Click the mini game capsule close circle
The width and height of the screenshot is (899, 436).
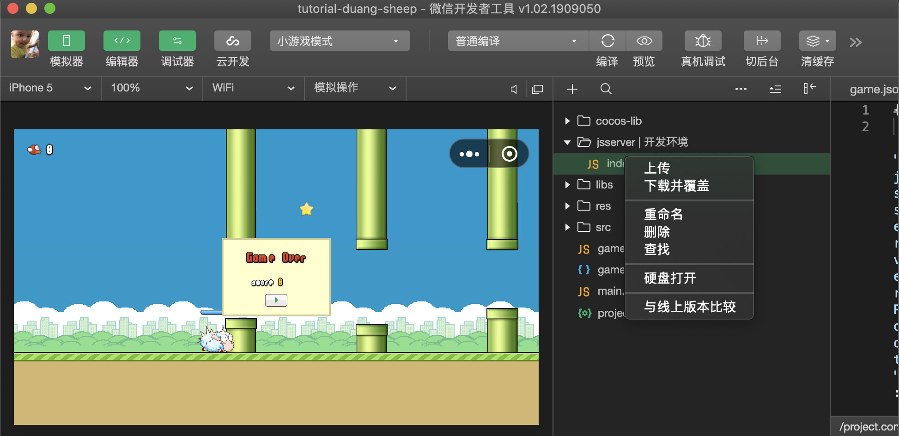(x=509, y=154)
